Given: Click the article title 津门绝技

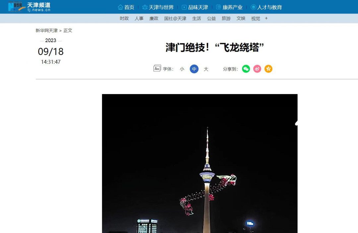Looking at the screenshot, I should [215, 48].
